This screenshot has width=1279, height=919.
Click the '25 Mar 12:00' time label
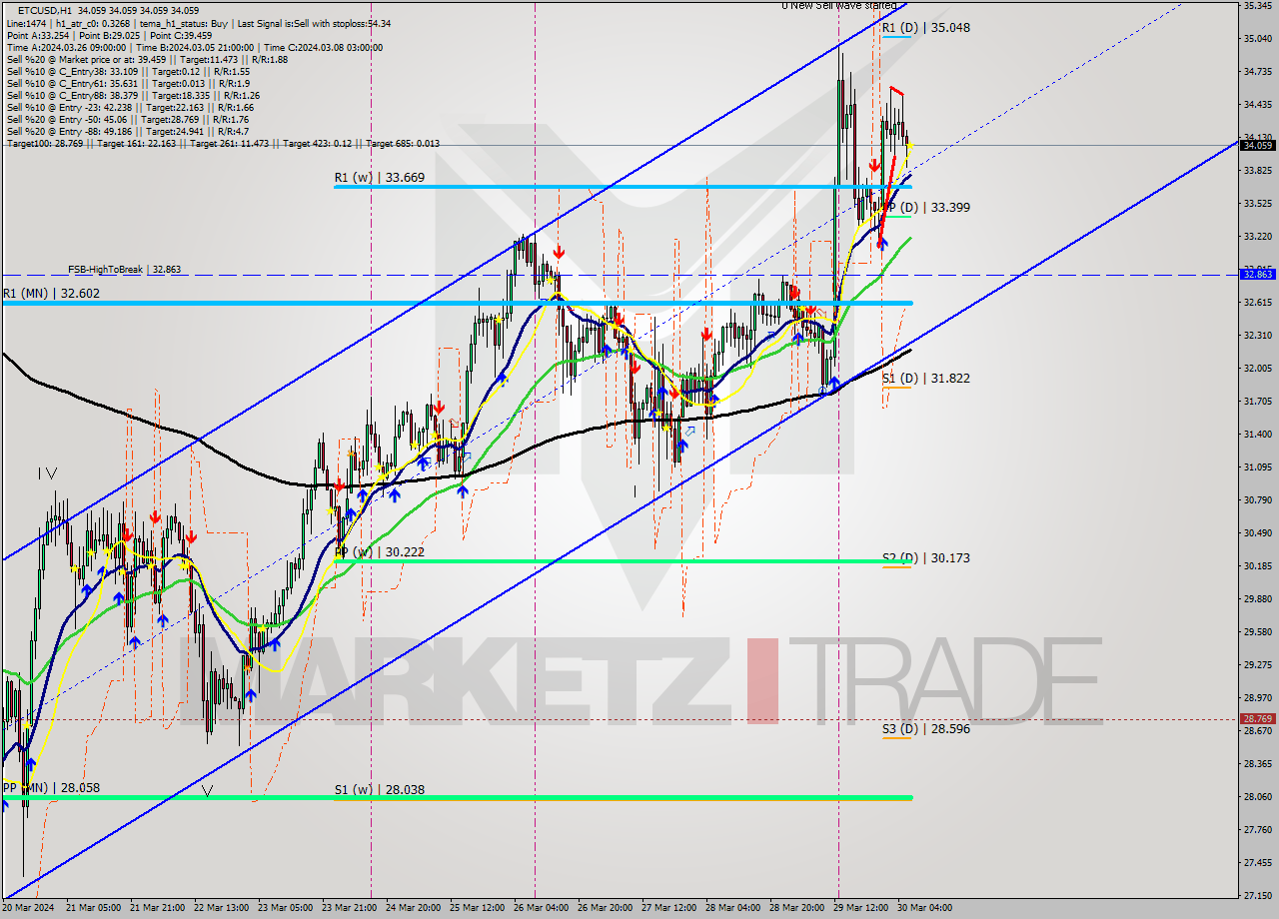pos(477,908)
